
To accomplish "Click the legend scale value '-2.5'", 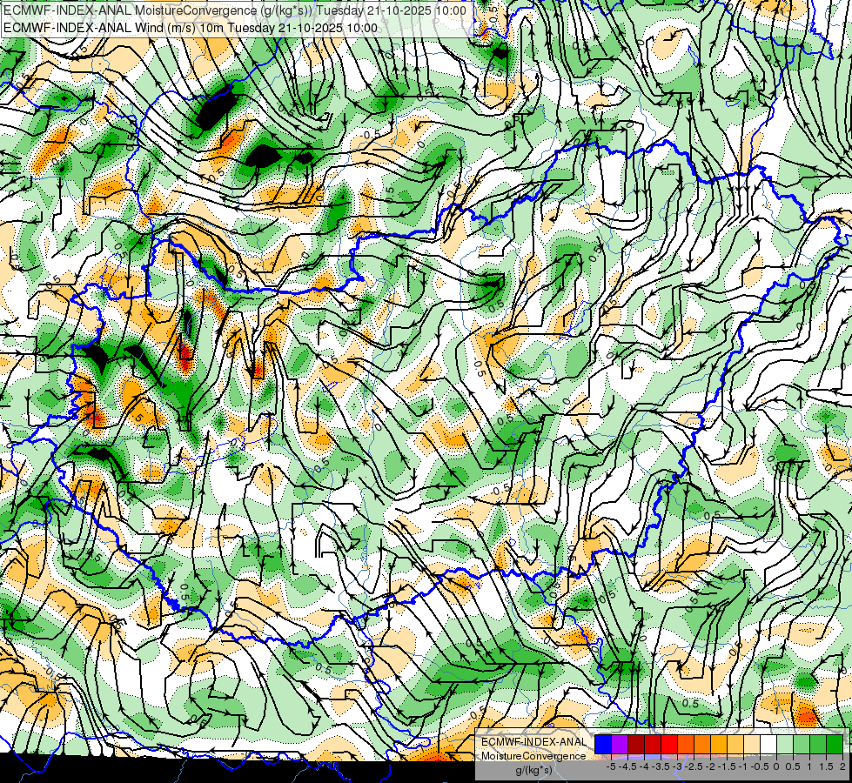I will coord(694,766).
